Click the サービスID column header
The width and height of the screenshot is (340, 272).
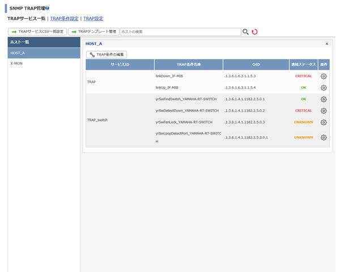coord(120,65)
